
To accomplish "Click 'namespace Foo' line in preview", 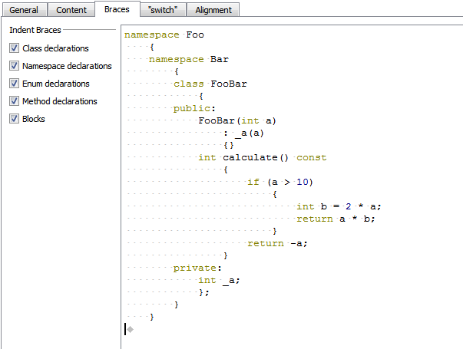I will [x=164, y=35].
